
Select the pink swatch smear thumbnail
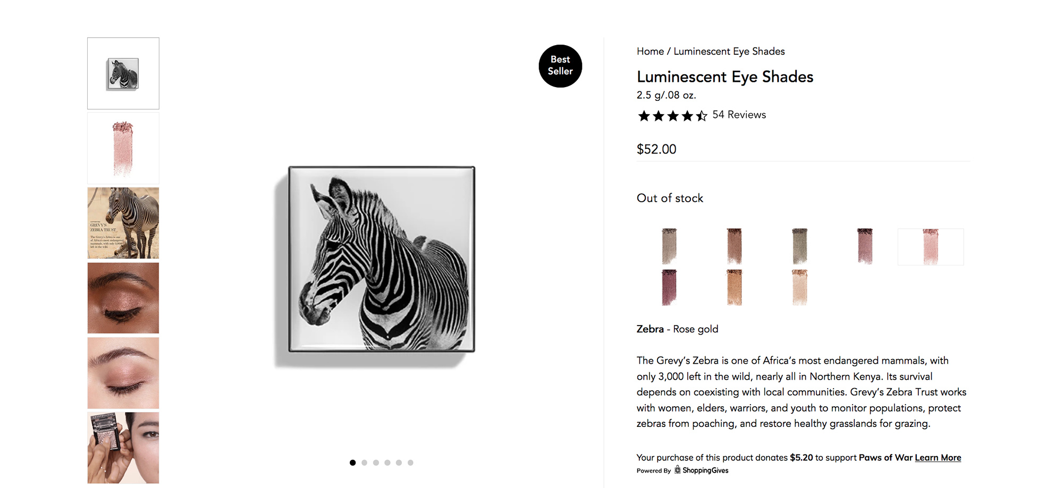pyautogui.click(x=123, y=148)
